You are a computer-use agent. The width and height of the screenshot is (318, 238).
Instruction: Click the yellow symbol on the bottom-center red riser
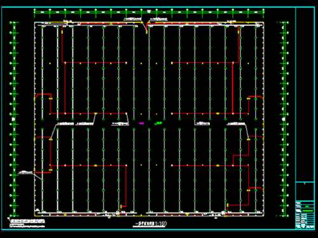[121, 206]
